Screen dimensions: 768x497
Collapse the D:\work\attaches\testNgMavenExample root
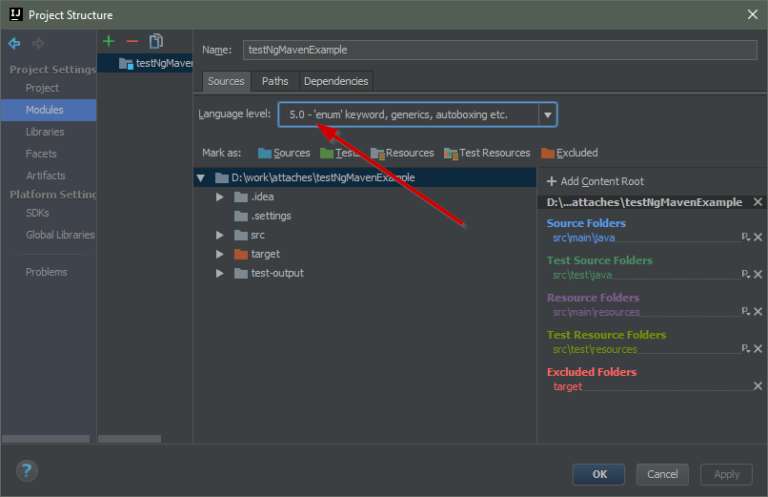201,178
